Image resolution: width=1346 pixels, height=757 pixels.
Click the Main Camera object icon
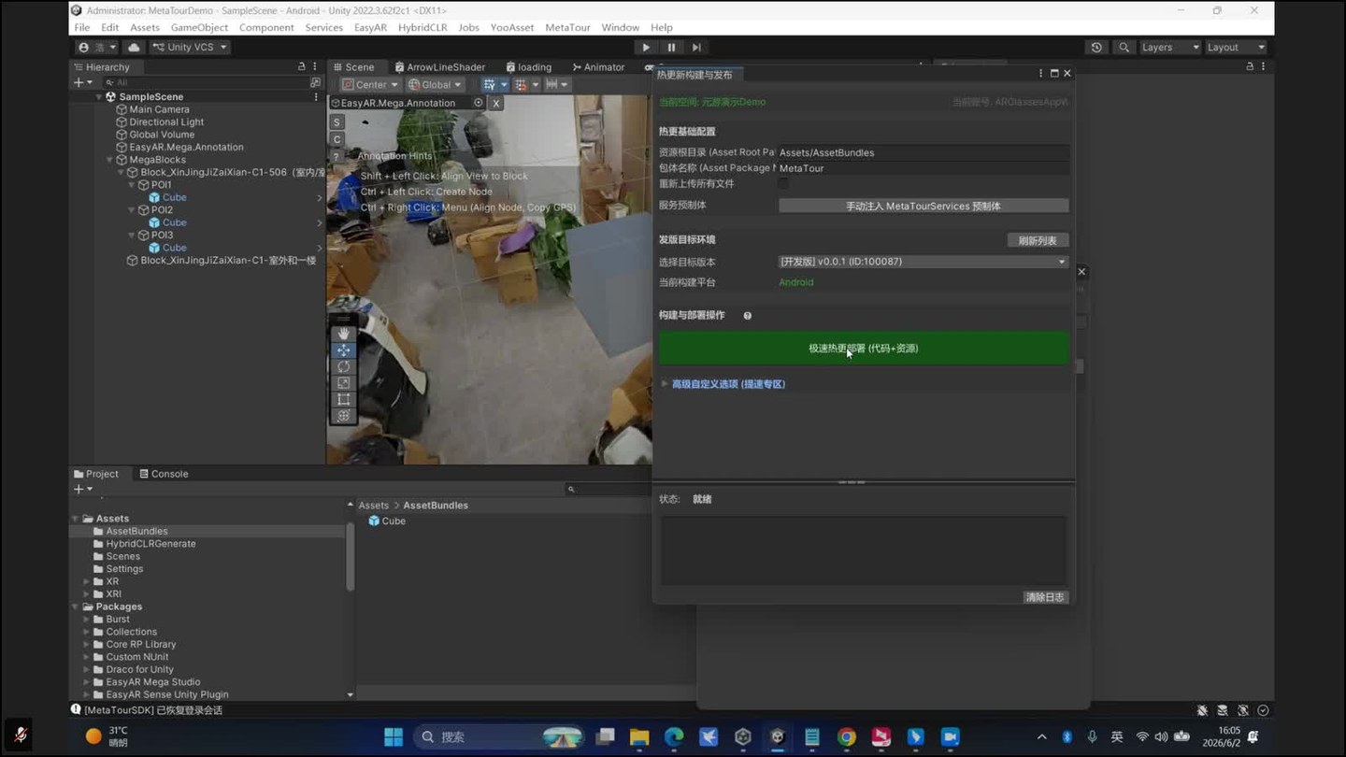(122, 109)
